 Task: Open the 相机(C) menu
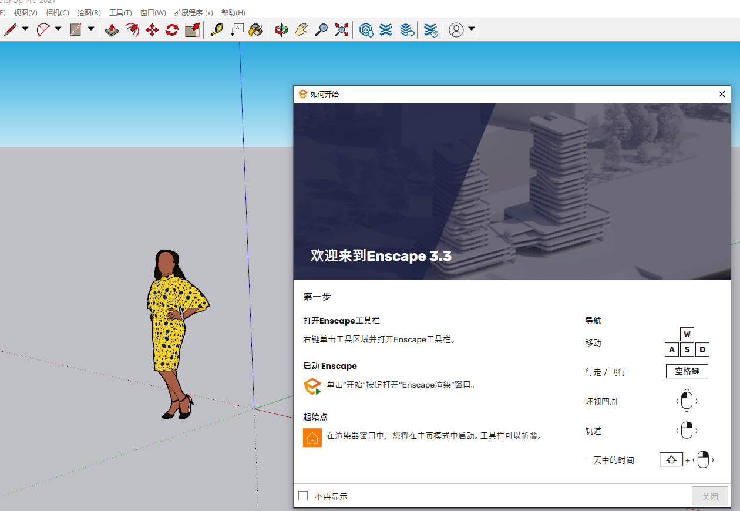click(57, 12)
